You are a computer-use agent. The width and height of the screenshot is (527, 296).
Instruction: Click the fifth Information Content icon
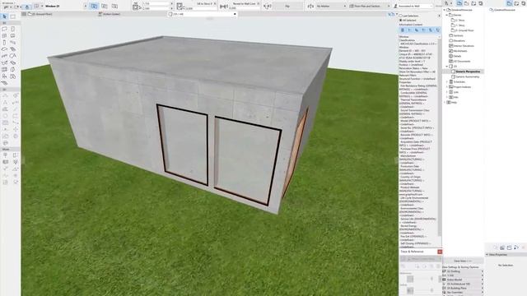[x=431, y=30]
